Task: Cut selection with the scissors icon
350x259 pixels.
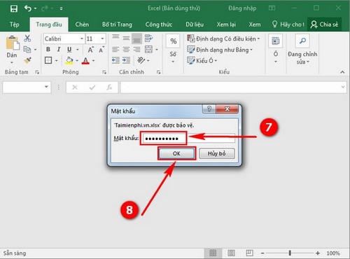Action: 27,38
